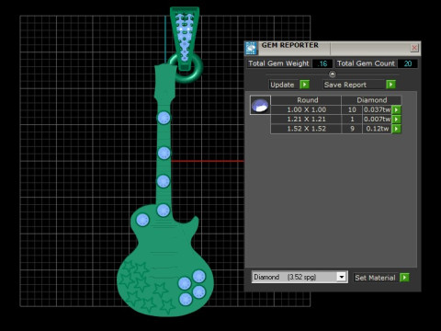The width and height of the screenshot is (441, 331).
Task: Collapse the panel with the round arrow
Action: tap(333, 74)
